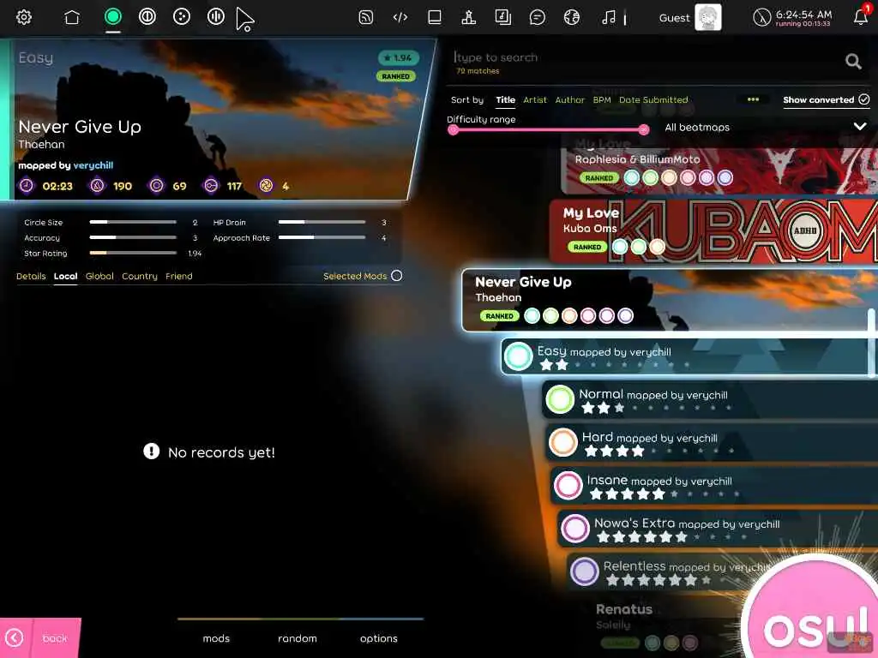Expand the Renatus beatmap set

point(666,625)
